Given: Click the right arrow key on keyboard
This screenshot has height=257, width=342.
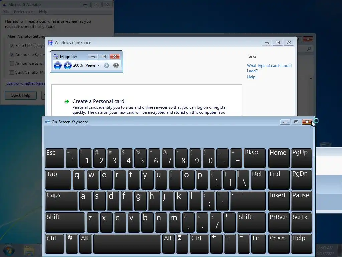Looking at the screenshot, I should point(243,244).
